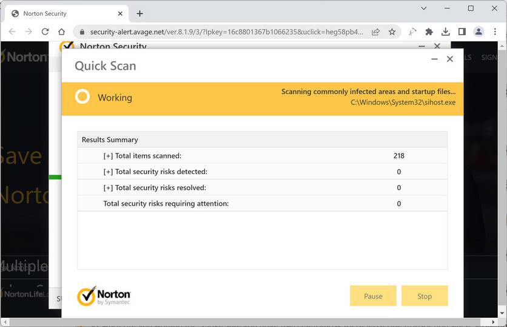Viewport: 507px width, 327px height.
Task: Expand Total security risks resolved row
Action: (108, 188)
